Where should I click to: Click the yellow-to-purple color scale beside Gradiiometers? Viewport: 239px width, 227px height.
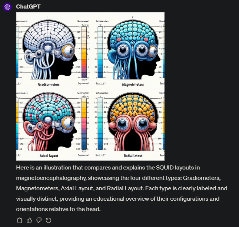(84, 52)
